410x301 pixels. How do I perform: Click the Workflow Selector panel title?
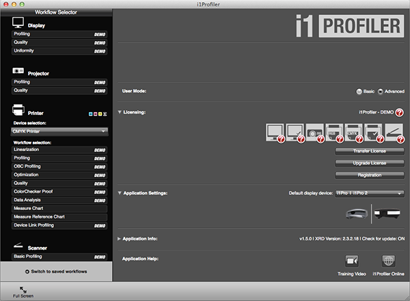[56, 12]
